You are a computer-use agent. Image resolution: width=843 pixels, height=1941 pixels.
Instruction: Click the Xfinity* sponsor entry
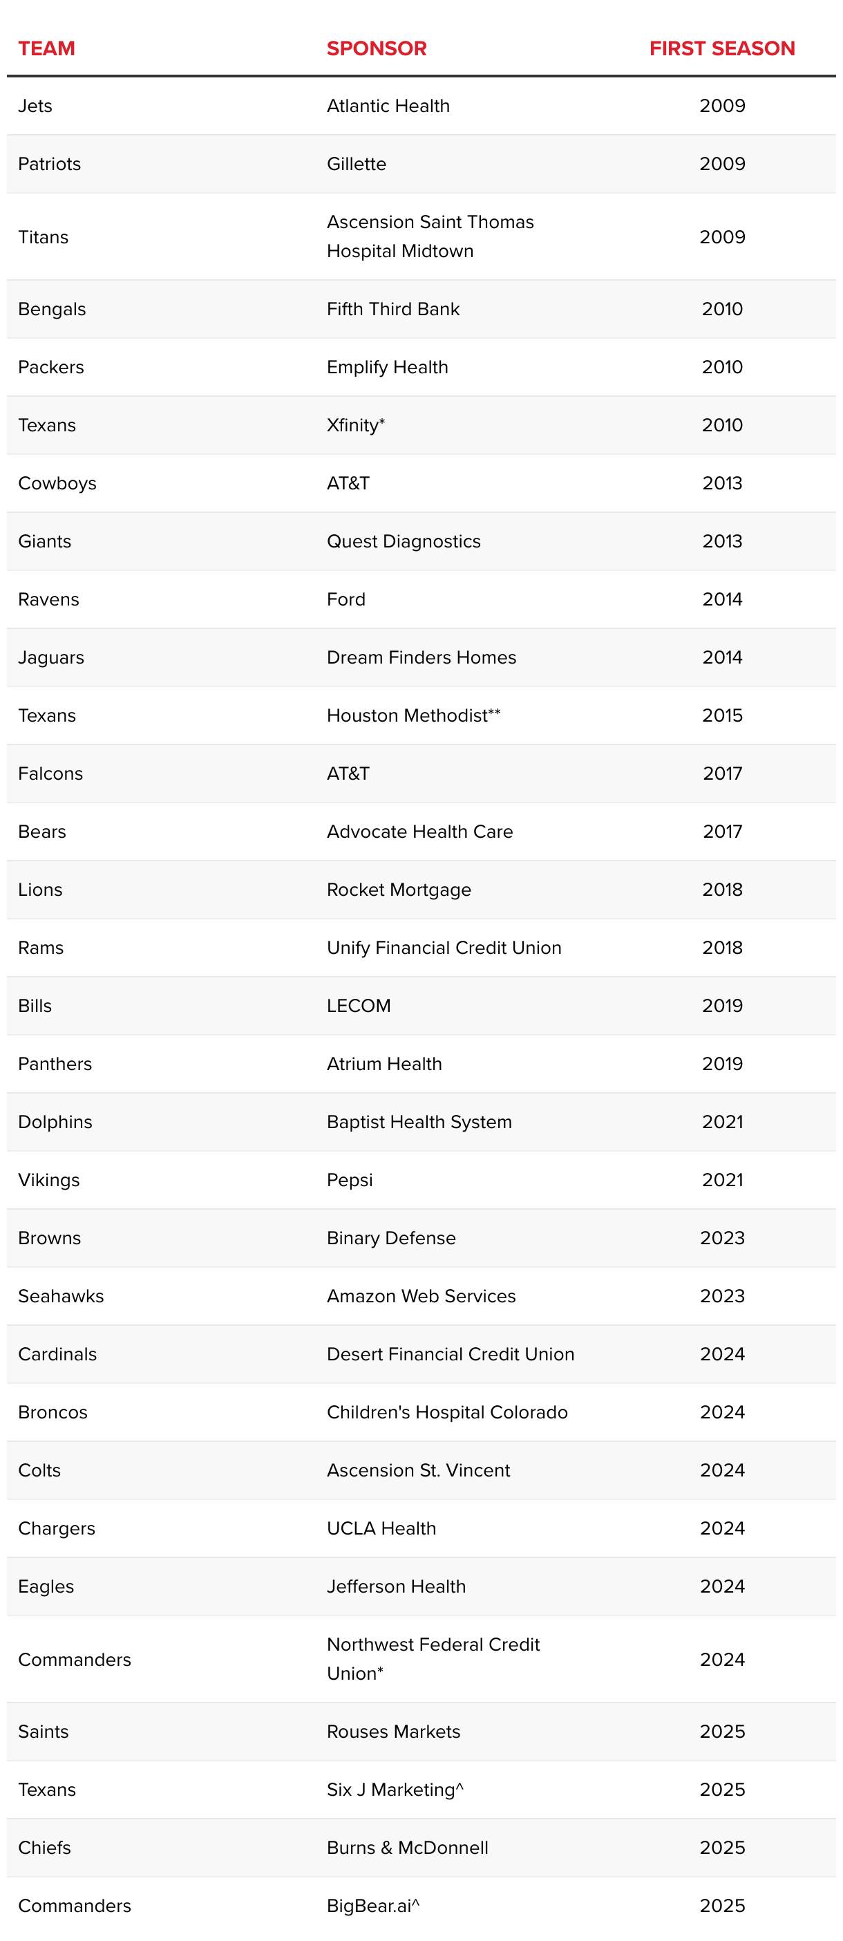click(x=356, y=426)
